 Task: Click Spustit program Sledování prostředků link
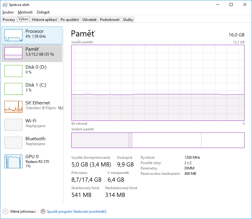click(x=76, y=212)
